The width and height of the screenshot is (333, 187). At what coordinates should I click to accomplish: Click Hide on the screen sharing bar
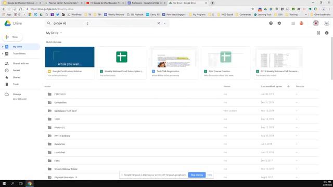click(x=210, y=175)
